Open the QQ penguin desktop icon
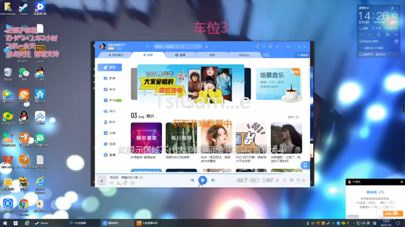Screen dimensions: 405x227 pyautogui.click(x=24, y=118)
